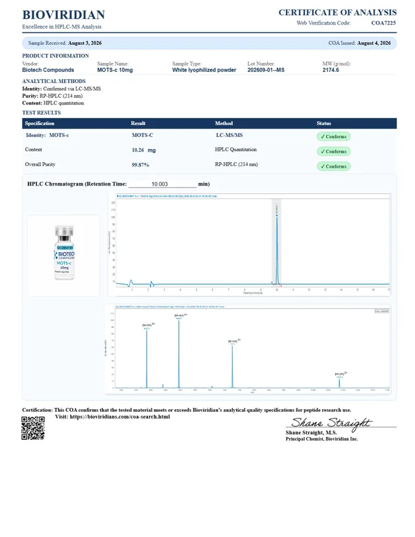Click the PRODUCT INFORMATION section heading
The width and height of the screenshot is (415, 537).
56,56
